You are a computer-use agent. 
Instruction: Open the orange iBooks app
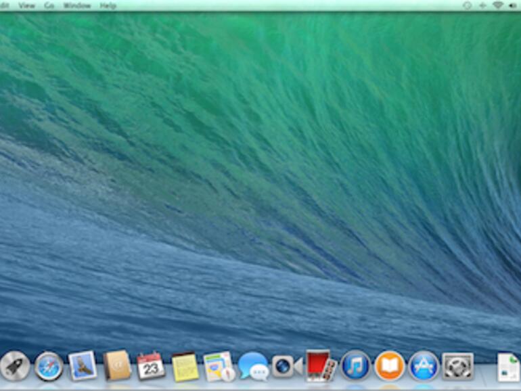click(389, 366)
